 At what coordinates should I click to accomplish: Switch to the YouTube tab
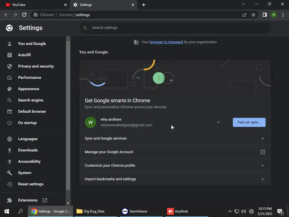pos(35,5)
